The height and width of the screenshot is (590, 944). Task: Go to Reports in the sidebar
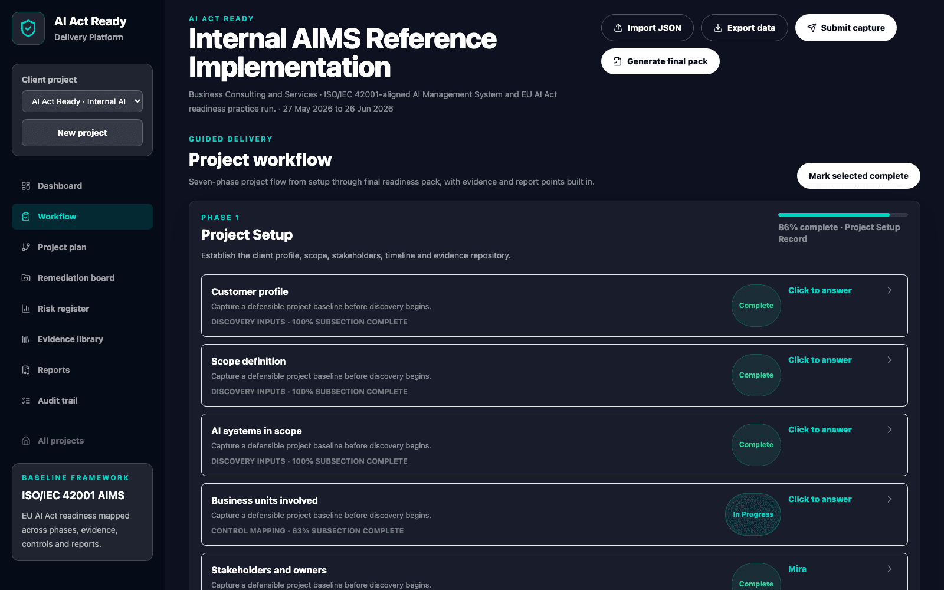[x=82, y=370]
